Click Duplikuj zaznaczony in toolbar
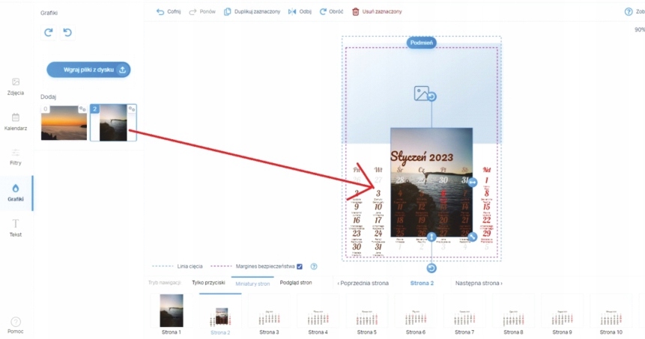The image size is (645, 339). [252, 11]
